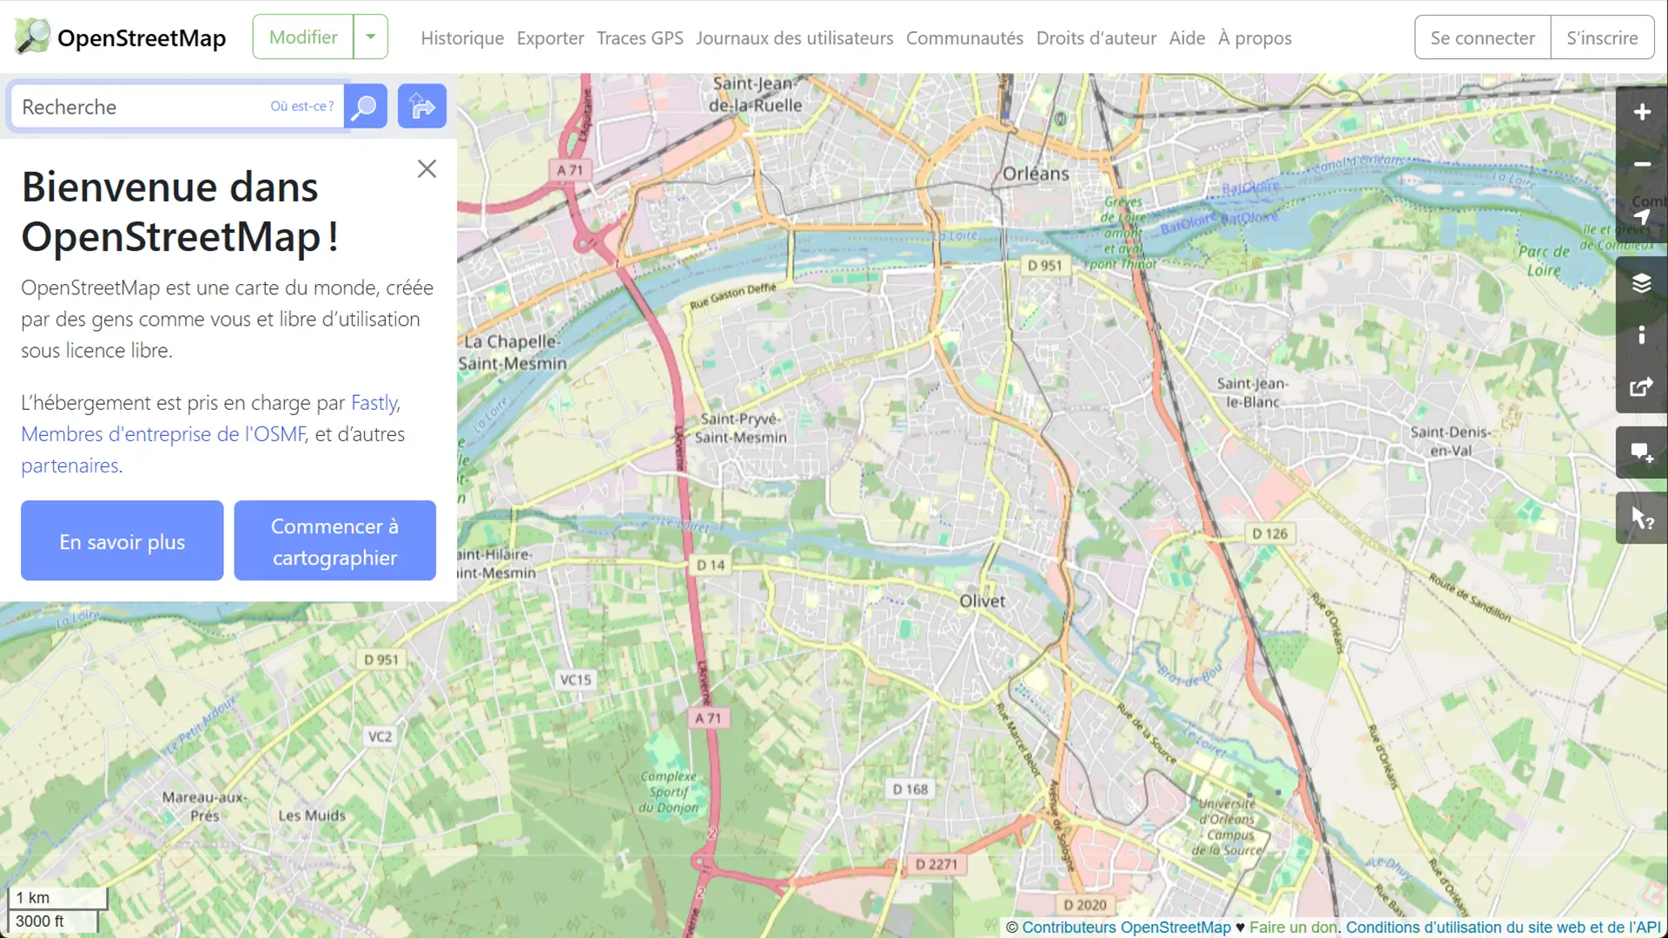1668x938 pixels.
Task: Open Contributeurs OpenStreetMap link
Action: click(x=1126, y=928)
